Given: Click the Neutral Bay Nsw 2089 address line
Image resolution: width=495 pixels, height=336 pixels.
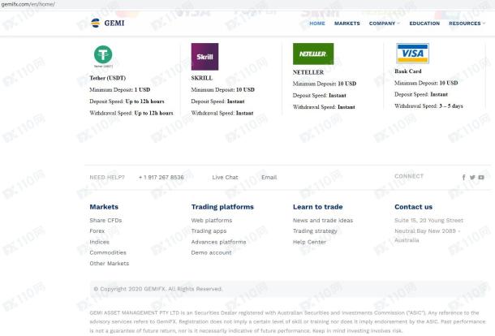Looking at the screenshot, I should (x=427, y=231).
